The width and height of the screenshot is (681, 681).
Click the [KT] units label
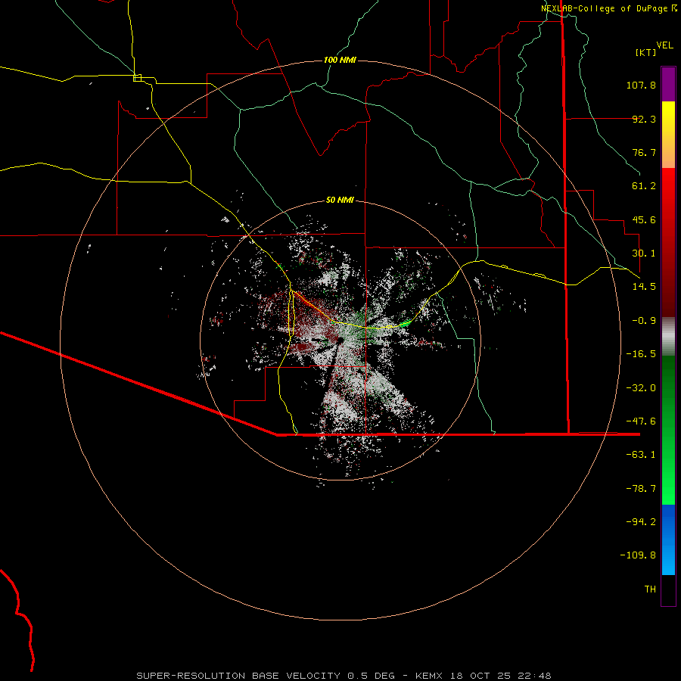point(646,52)
